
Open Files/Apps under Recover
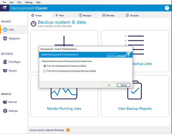point(15,62)
